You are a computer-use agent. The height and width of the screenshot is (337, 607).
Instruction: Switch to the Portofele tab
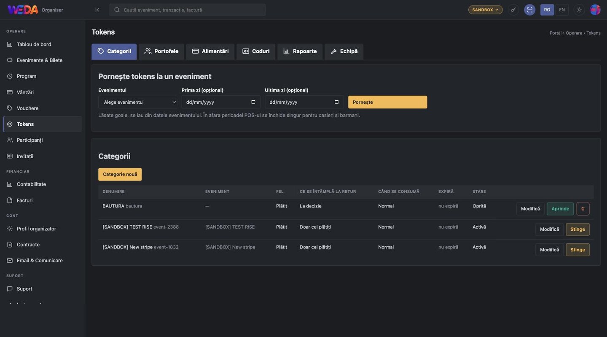point(161,51)
